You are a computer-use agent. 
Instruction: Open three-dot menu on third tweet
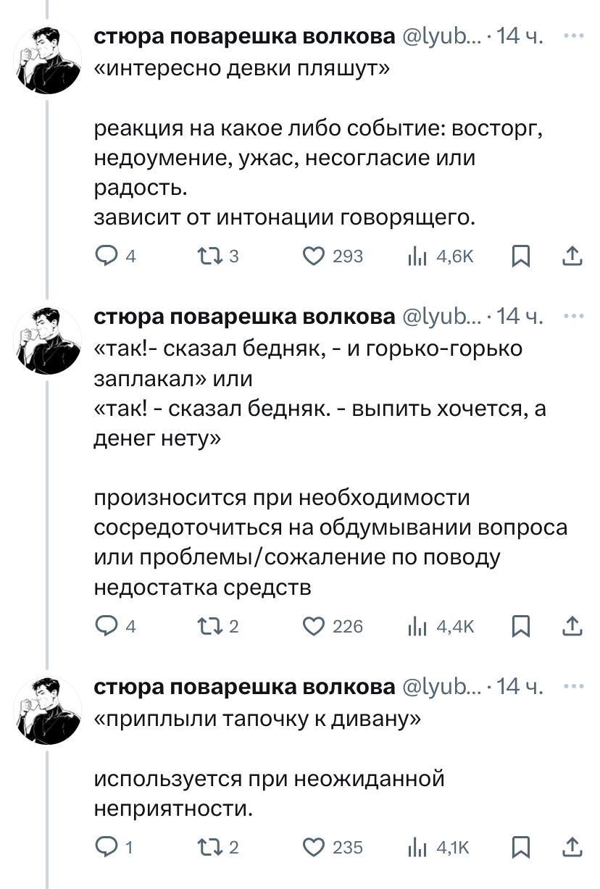tap(573, 685)
